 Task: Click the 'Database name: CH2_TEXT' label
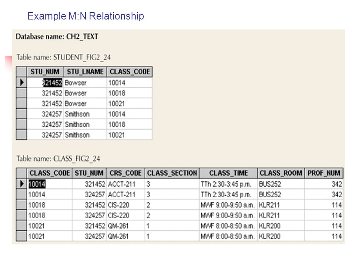(x=57, y=36)
